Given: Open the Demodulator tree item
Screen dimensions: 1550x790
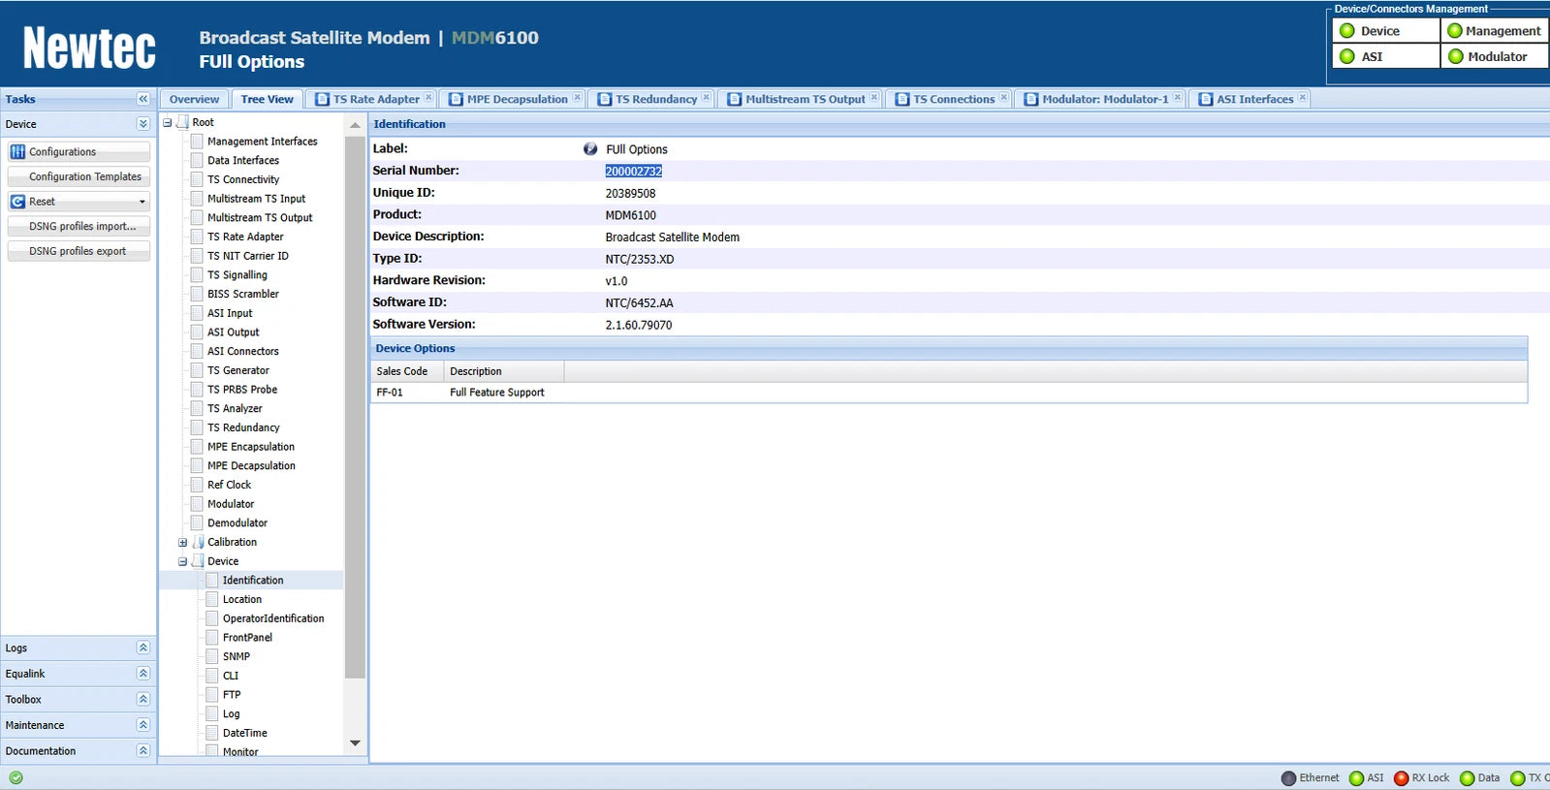Looking at the screenshot, I should pyautogui.click(x=237, y=522).
